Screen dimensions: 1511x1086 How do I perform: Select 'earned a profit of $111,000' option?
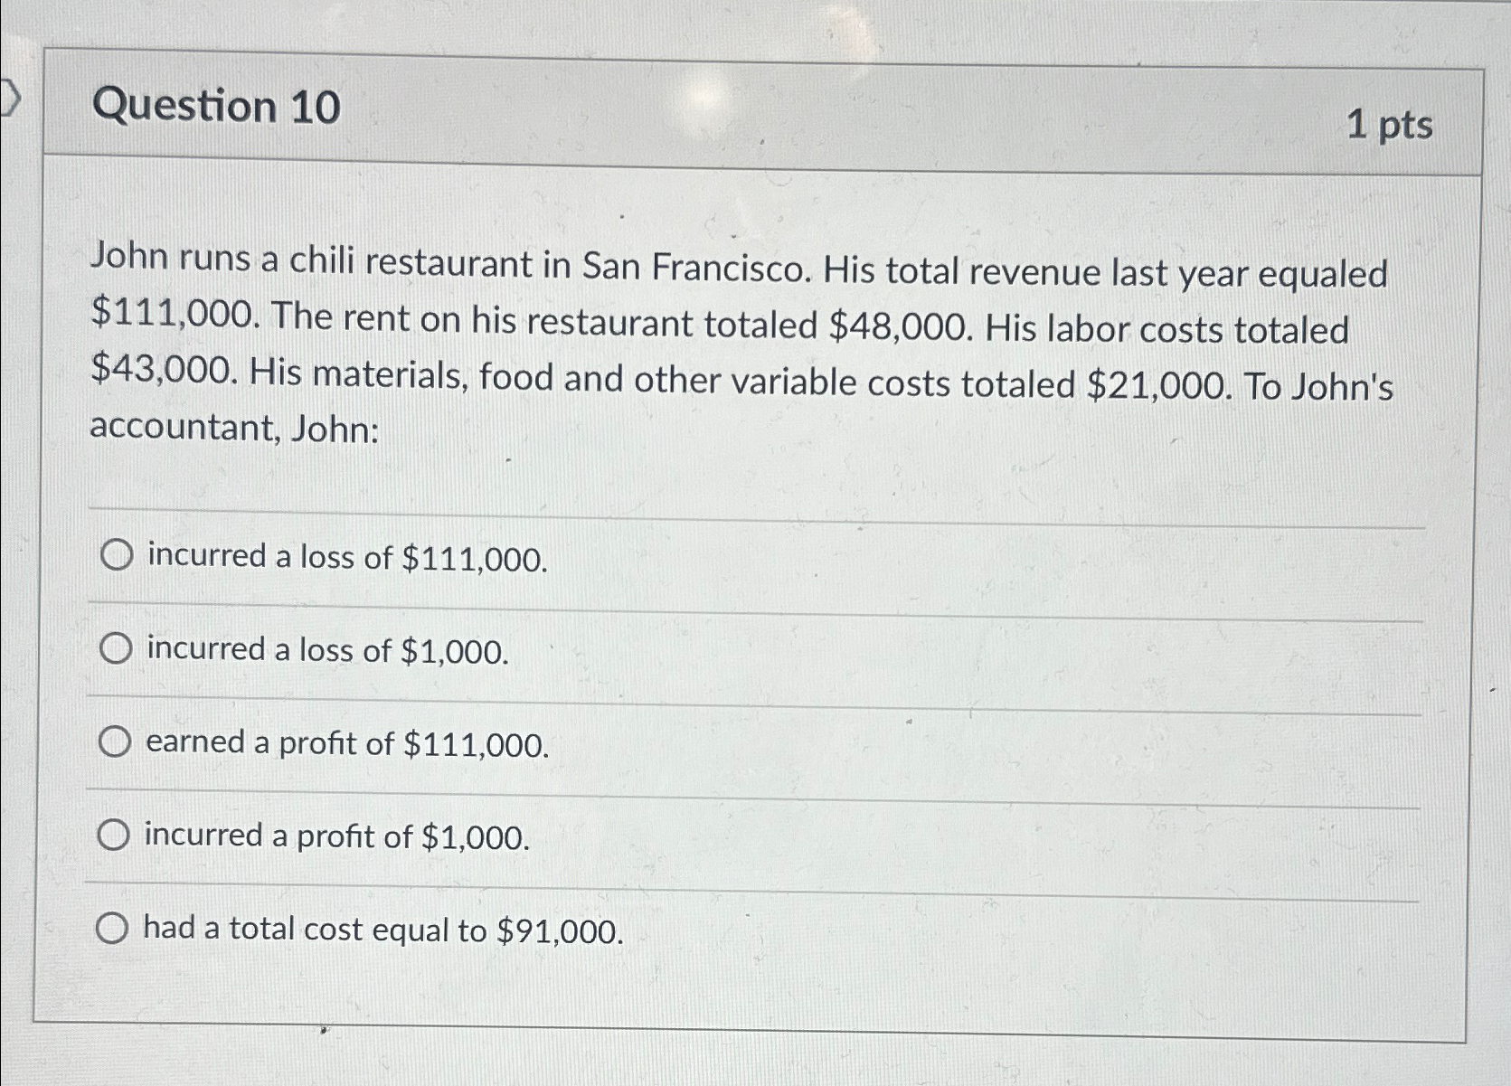tap(116, 741)
